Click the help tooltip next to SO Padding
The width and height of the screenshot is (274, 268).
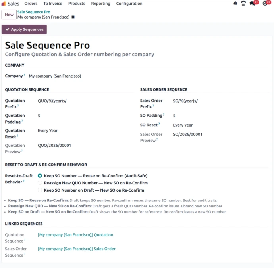[164, 115]
